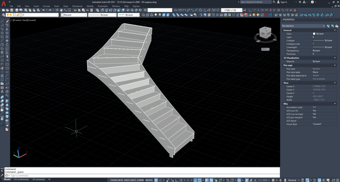Open the linetype ByLayer dropdown

(102, 15)
